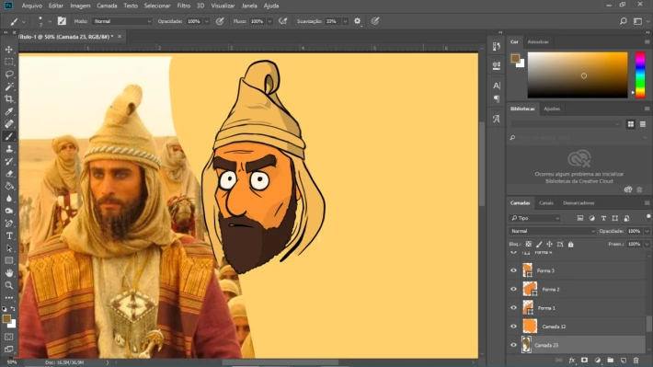Open the Edit Toolbar ellipsis menu
The width and height of the screenshot is (653, 367).
pos(9,298)
